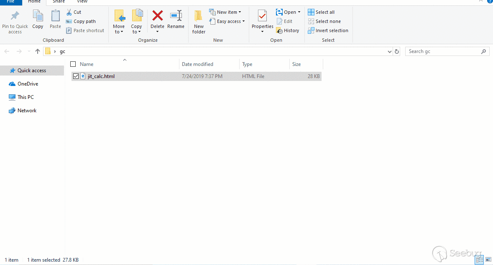Switch to details view icon in status bar
493x265 pixels.
[x=480, y=260]
